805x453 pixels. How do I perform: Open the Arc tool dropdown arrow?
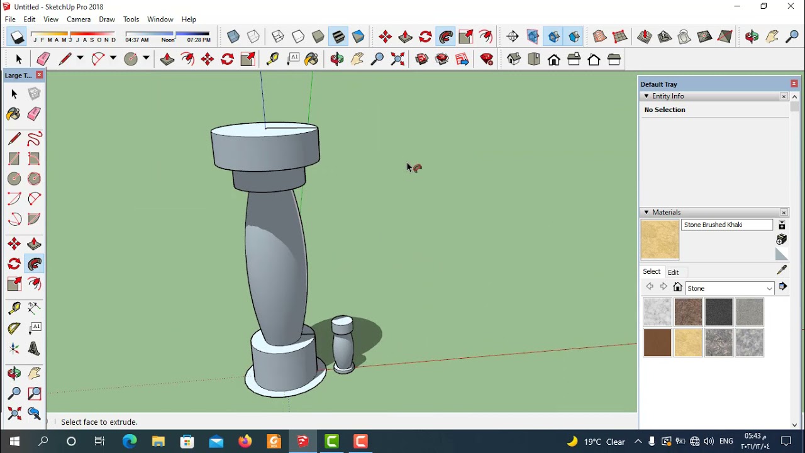point(113,59)
